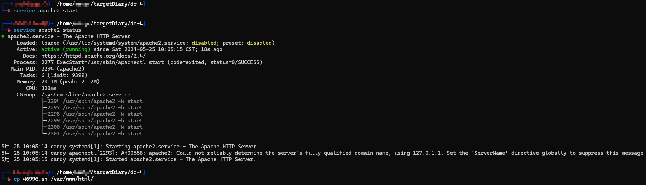
Task: Click the yellow 'disabled' preset text
Action: (259, 43)
